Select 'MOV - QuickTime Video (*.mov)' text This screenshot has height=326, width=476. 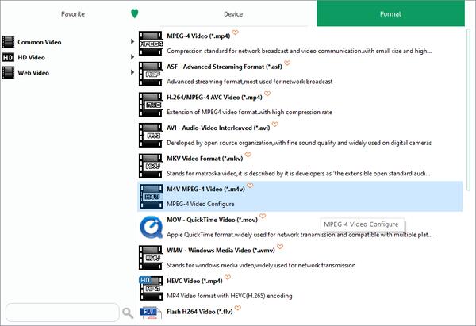[212, 220]
